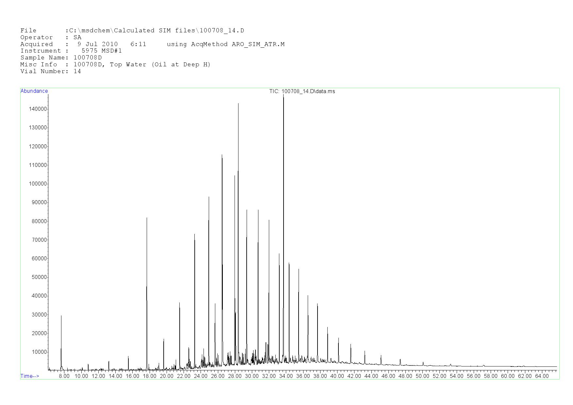Screen dimensions: 573x405
Task: Click the 34.00 time axis label
Action: click(x=286, y=376)
